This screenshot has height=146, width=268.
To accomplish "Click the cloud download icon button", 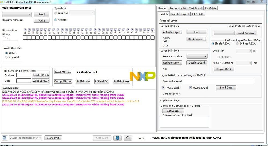I will pos(128,138).
